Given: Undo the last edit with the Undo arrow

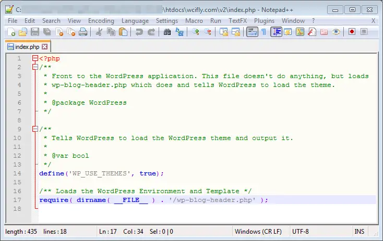Looking at the screenshot, I should click(x=139, y=32).
